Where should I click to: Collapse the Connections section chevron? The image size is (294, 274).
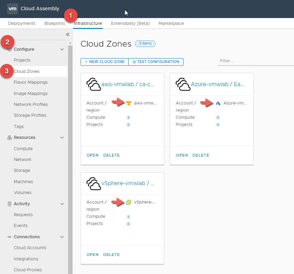(62, 237)
